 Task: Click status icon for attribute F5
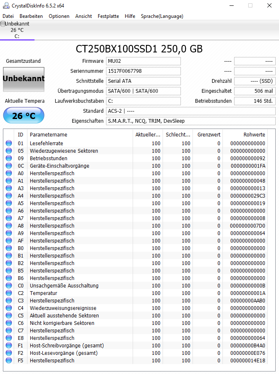click(9, 360)
